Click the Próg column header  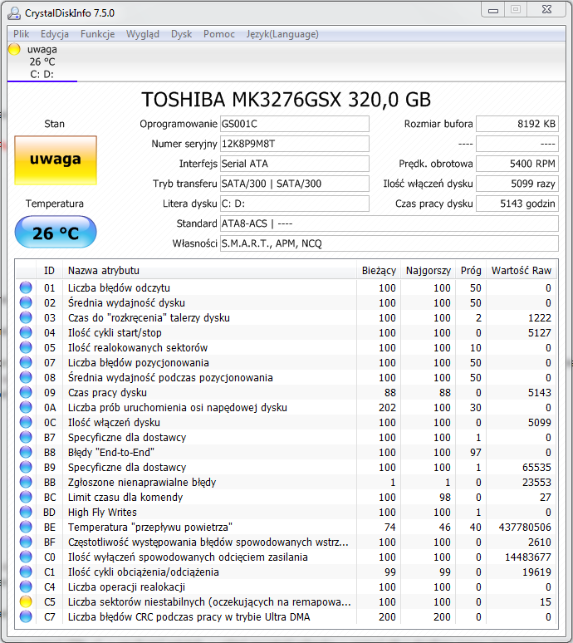tap(471, 271)
